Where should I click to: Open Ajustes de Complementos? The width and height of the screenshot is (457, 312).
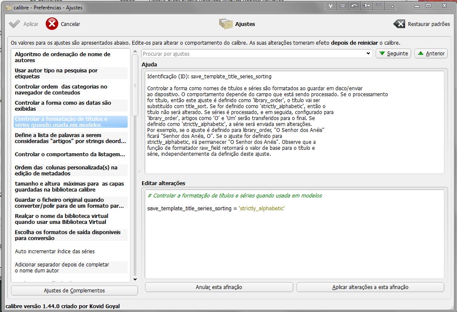(x=74, y=290)
